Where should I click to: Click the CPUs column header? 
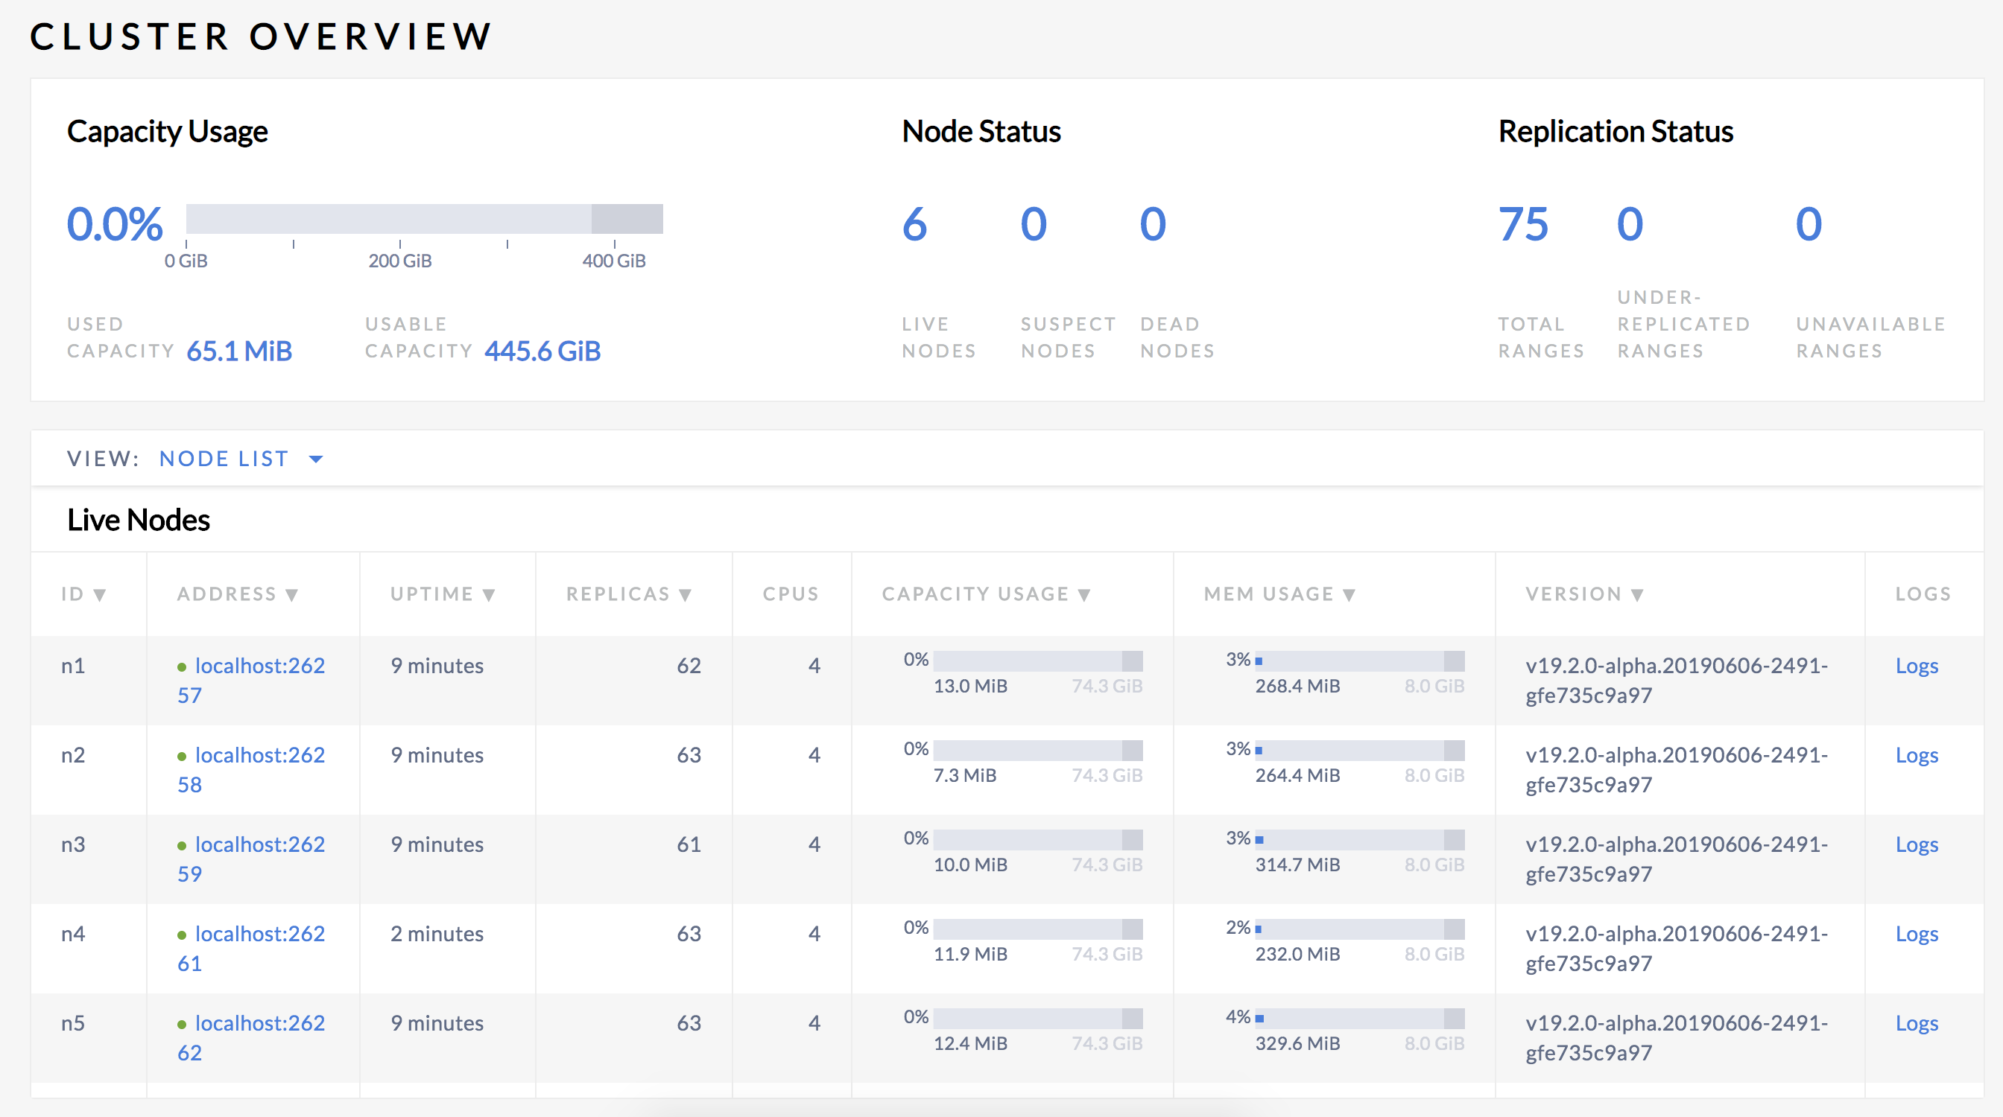click(790, 593)
